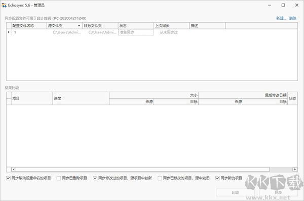304x201 pixels.
Task: Click the 比较 button
Action: pyautogui.click(x=235, y=192)
